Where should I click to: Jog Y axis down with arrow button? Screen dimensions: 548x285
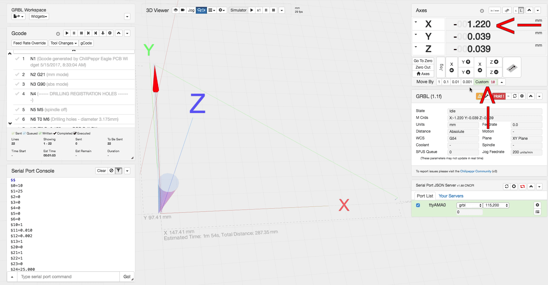pyautogui.click(x=466, y=72)
